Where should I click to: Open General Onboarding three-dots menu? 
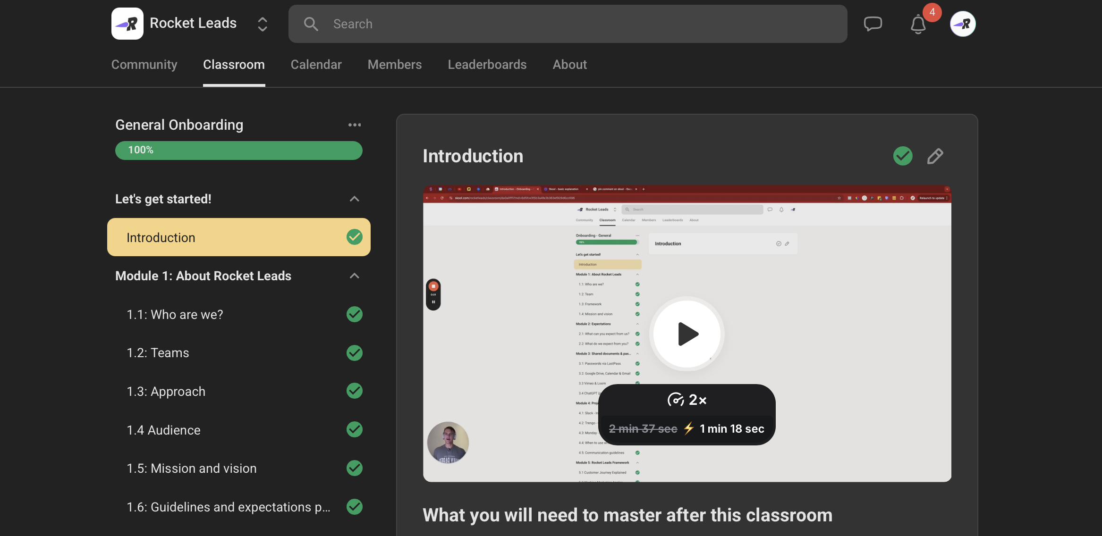tap(355, 125)
